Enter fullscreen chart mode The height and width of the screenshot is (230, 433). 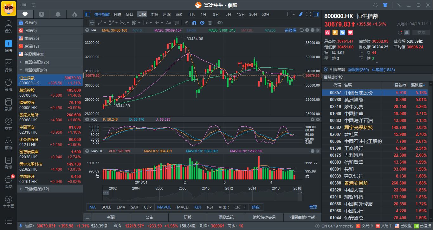point(308,14)
